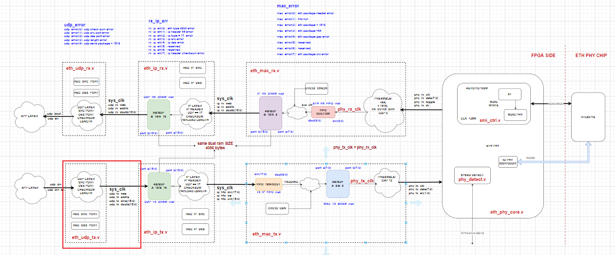This screenshot has height=255, width=615.
Task: Click the ETH PHY CHIP heading
Action: 592,56
